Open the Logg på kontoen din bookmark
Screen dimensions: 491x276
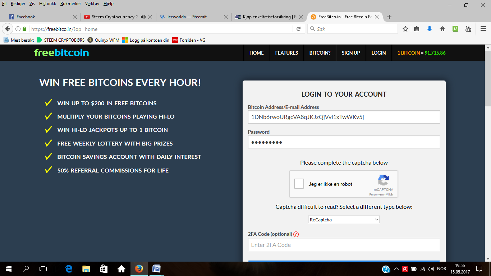pyautogui.click(x=146, y=40)
